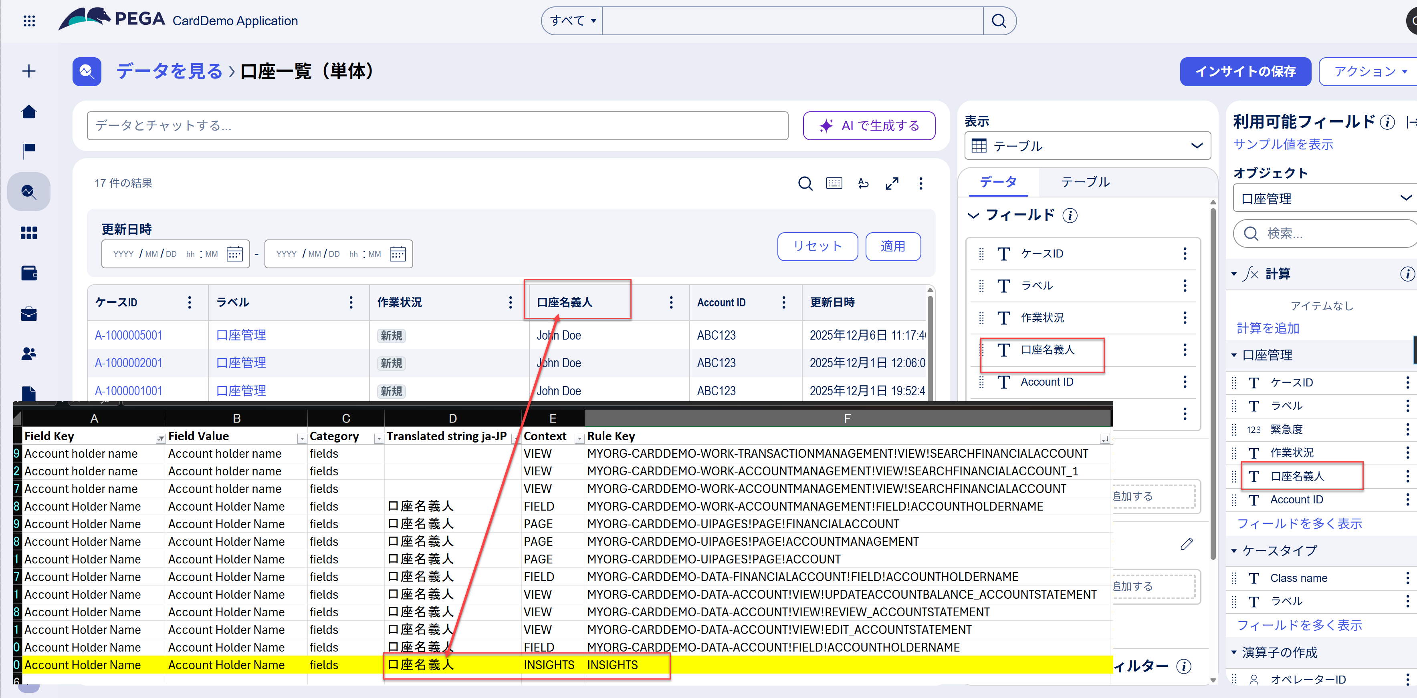The height and width of the screenshot is (698, 1417).
Task: Open the app launcher grid at top left
Action: coord(28,20)
